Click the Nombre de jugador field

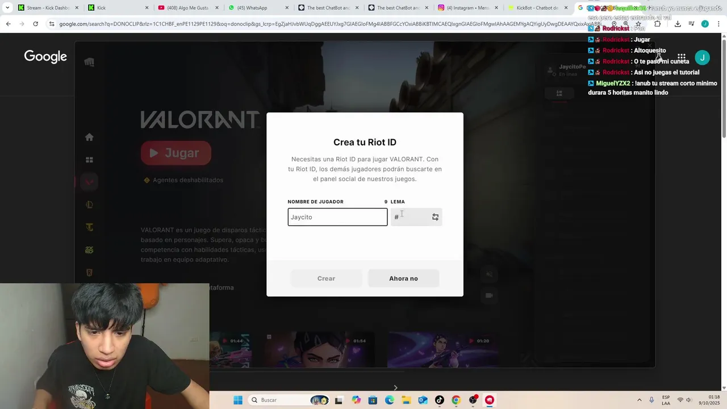coord(337,217)
